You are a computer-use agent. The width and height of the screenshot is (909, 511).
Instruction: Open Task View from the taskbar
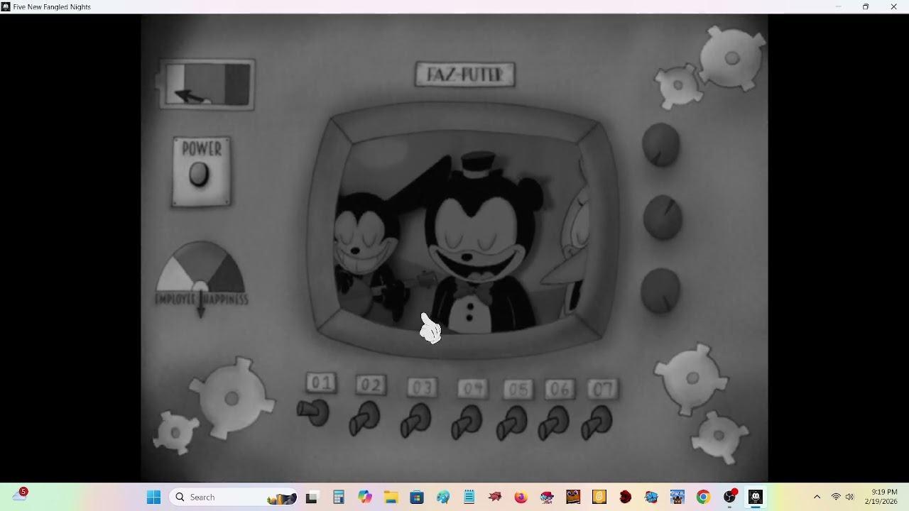point(311,497)
